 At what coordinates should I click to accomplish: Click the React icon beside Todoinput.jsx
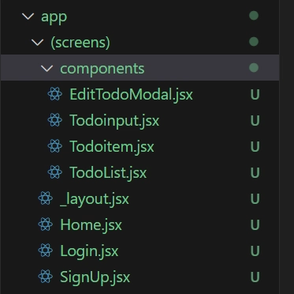(x=55, y=120)
